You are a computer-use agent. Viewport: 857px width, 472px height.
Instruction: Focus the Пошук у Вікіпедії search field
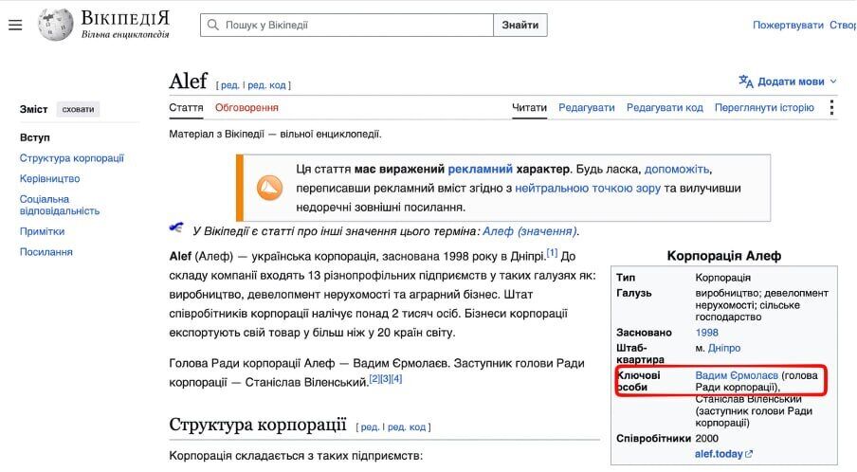click(x=347, y=26)
